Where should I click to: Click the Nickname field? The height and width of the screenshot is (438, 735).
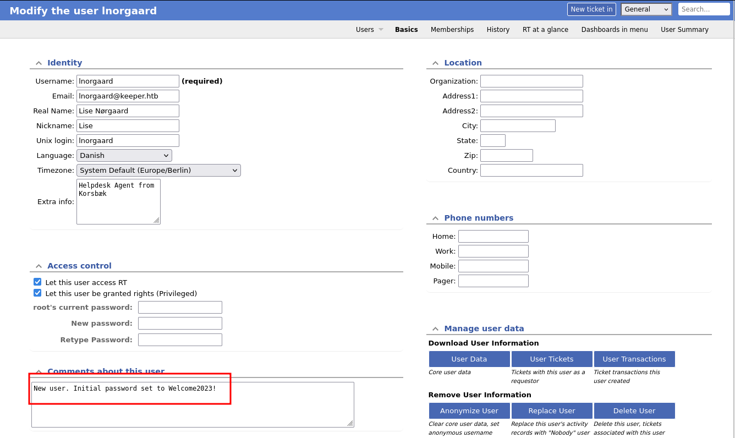[x=128, y=126]
